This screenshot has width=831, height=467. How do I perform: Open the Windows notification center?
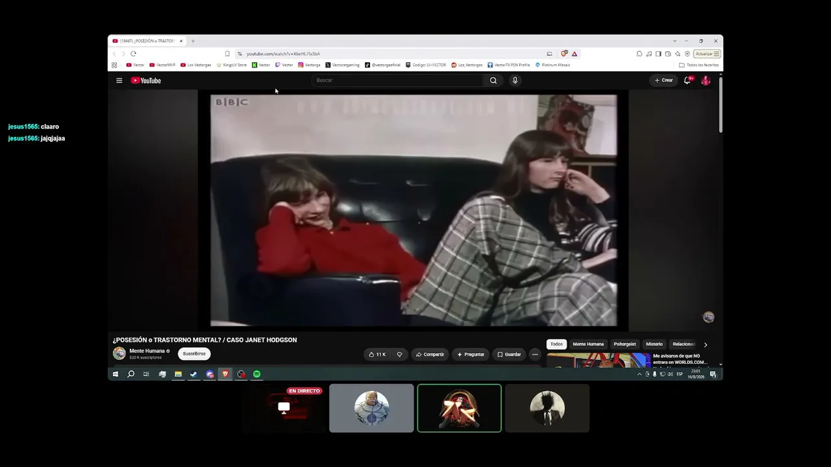click(x=713, y=374)
